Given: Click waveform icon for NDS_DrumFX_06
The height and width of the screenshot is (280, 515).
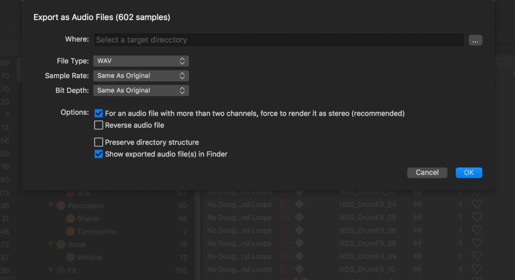Looking at the screenshot, I should 417,230.
